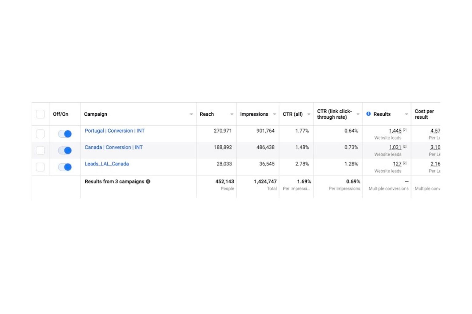Check the box for Portugal campaign row
The width and height of the screenshot is (472, 314).
(x=40, y=134)
